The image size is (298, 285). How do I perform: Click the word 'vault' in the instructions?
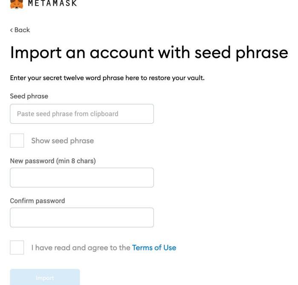click(x=195, y=78)
